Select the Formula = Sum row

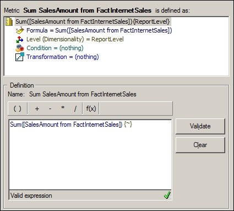pos(99,30)
